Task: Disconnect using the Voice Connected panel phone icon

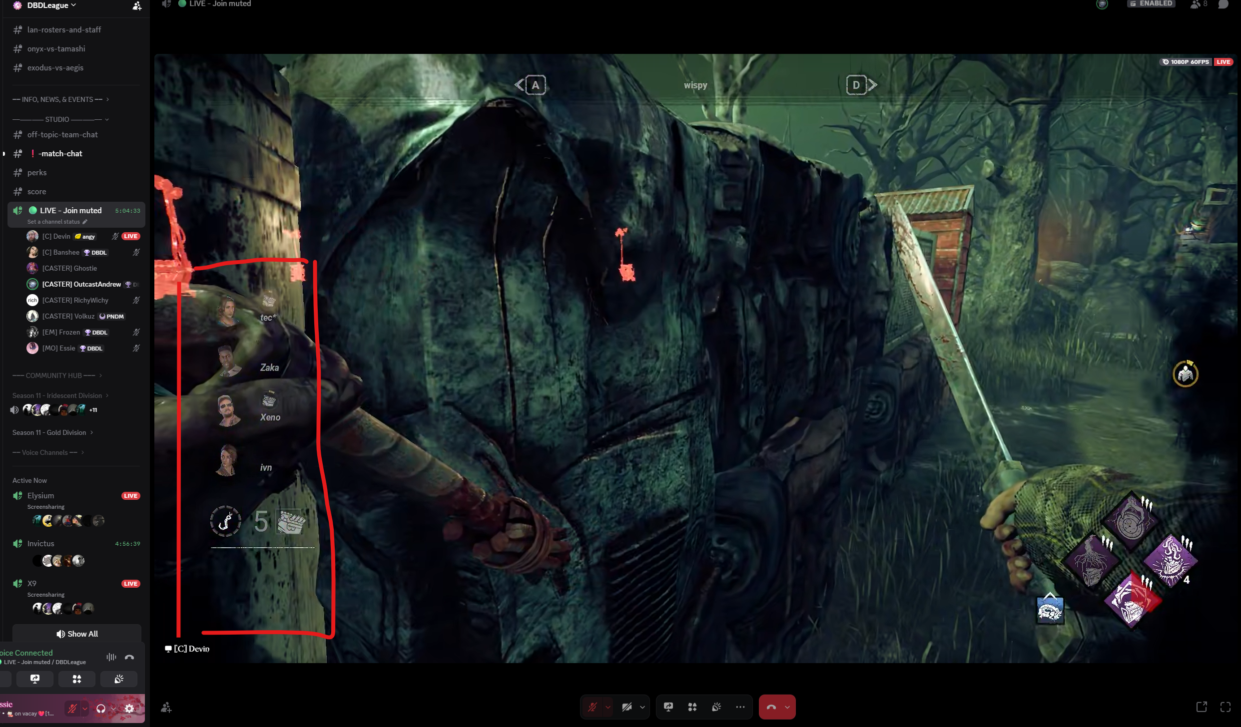Action: click(129, 657)
